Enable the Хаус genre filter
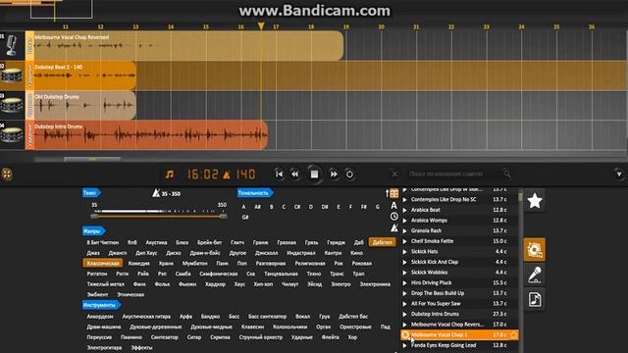The image size is (628, 353). tap(239, 284)
